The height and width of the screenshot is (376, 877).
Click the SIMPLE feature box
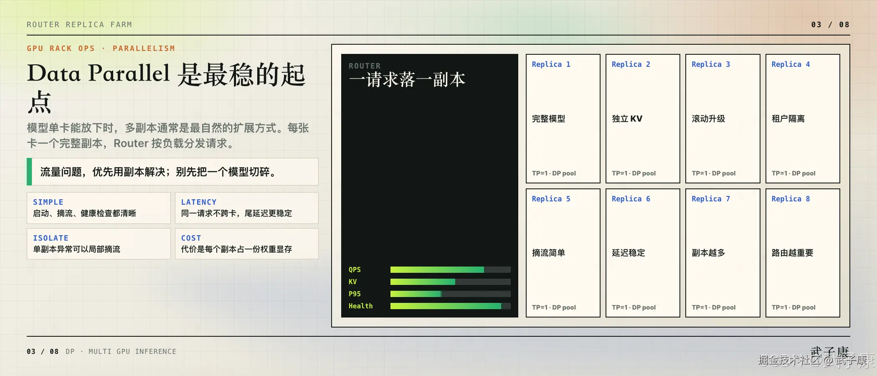coord(99,208)
